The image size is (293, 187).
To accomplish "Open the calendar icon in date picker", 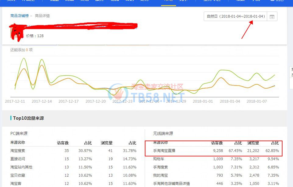I will point(272,17).
